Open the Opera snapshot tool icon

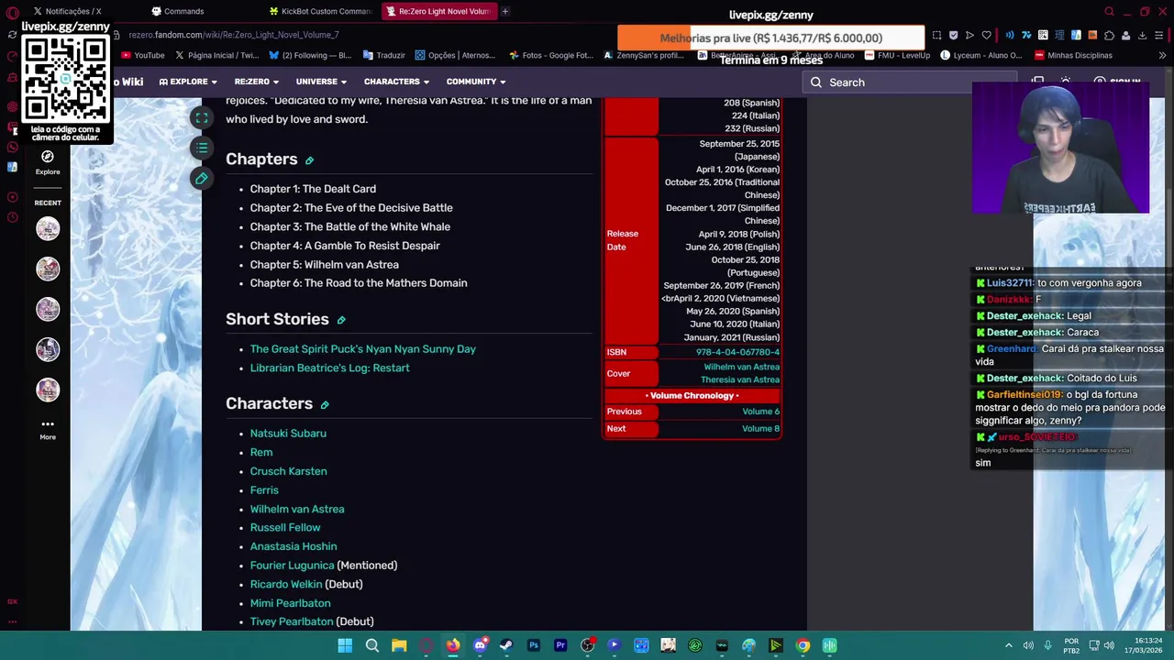coord(936,35)
